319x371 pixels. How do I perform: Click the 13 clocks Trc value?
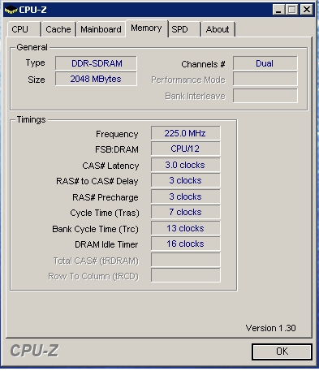[x=186, y=228]
